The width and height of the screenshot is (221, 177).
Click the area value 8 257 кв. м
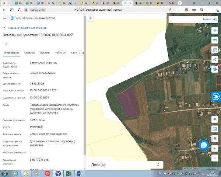pos(37,120)
